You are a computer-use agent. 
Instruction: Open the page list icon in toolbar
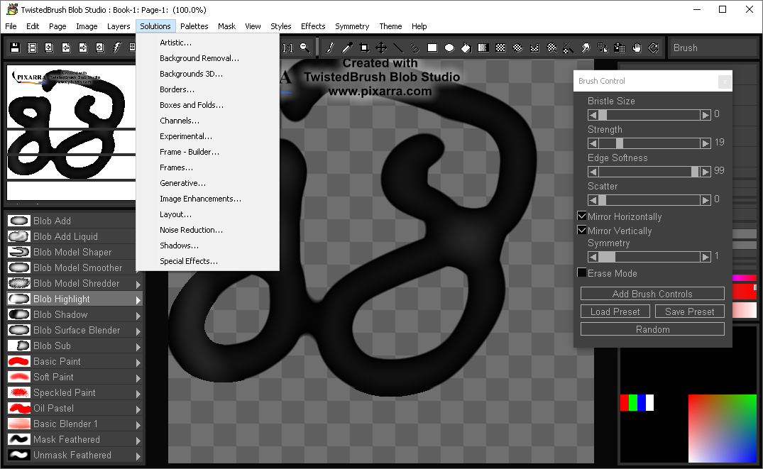pyautogui.click(x=32, y=48)
